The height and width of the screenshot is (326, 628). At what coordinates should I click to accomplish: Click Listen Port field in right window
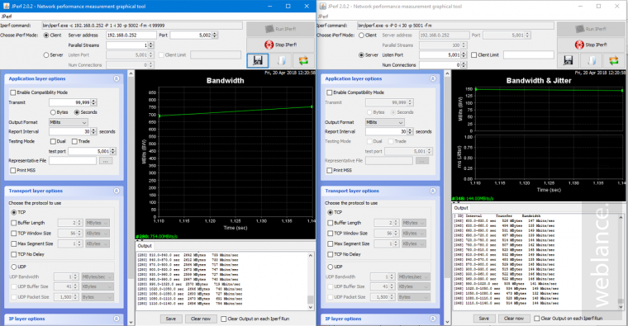click(x=440, y=54)
